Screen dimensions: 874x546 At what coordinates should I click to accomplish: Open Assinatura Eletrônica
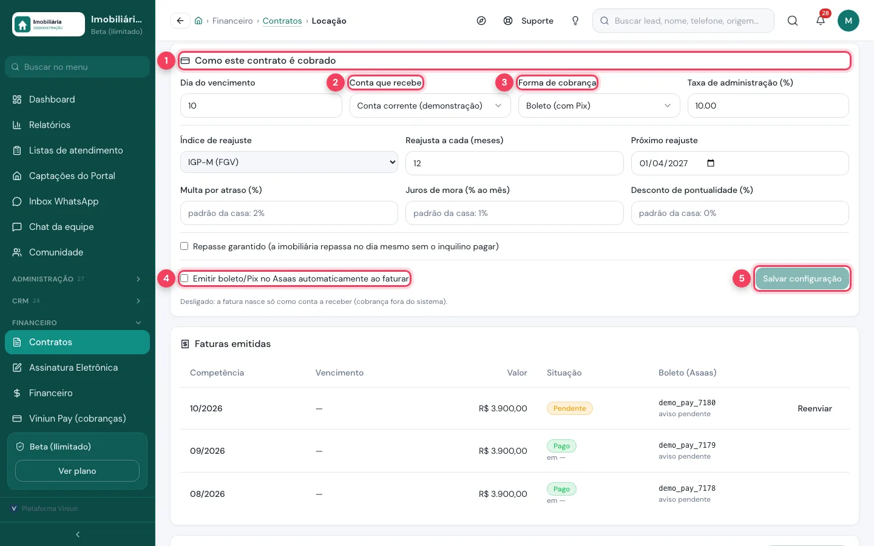[x=77, y=368]
